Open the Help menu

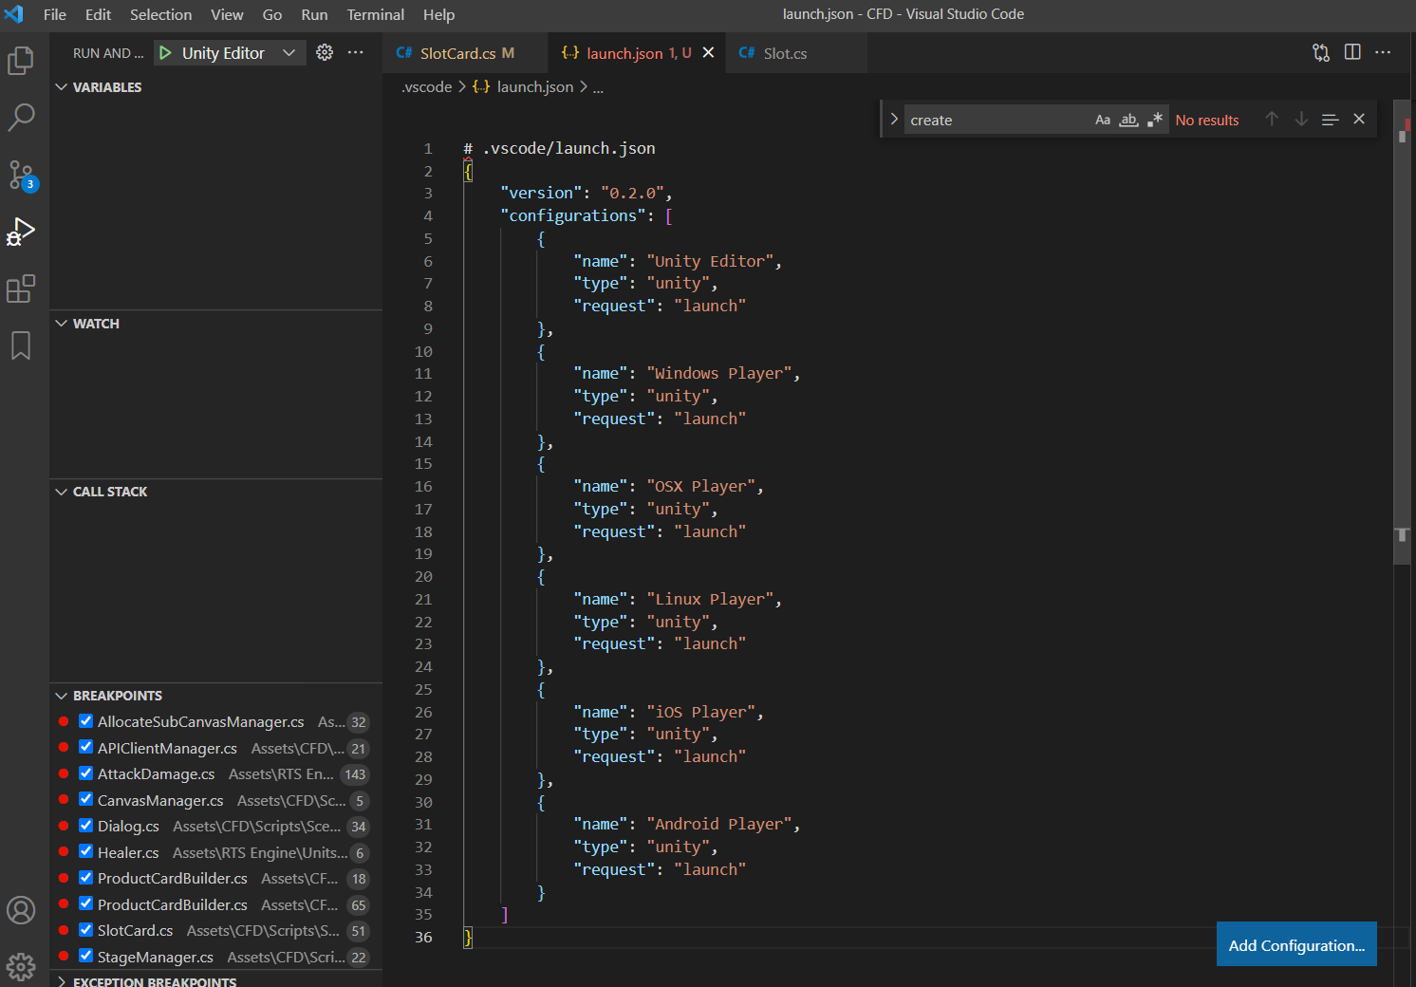(438, 14)
